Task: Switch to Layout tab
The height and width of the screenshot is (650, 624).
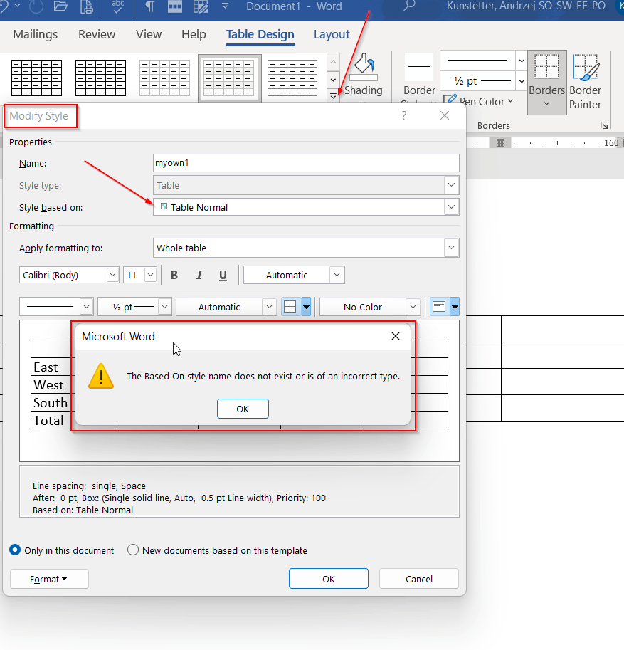Action: (x=332, y=34)
